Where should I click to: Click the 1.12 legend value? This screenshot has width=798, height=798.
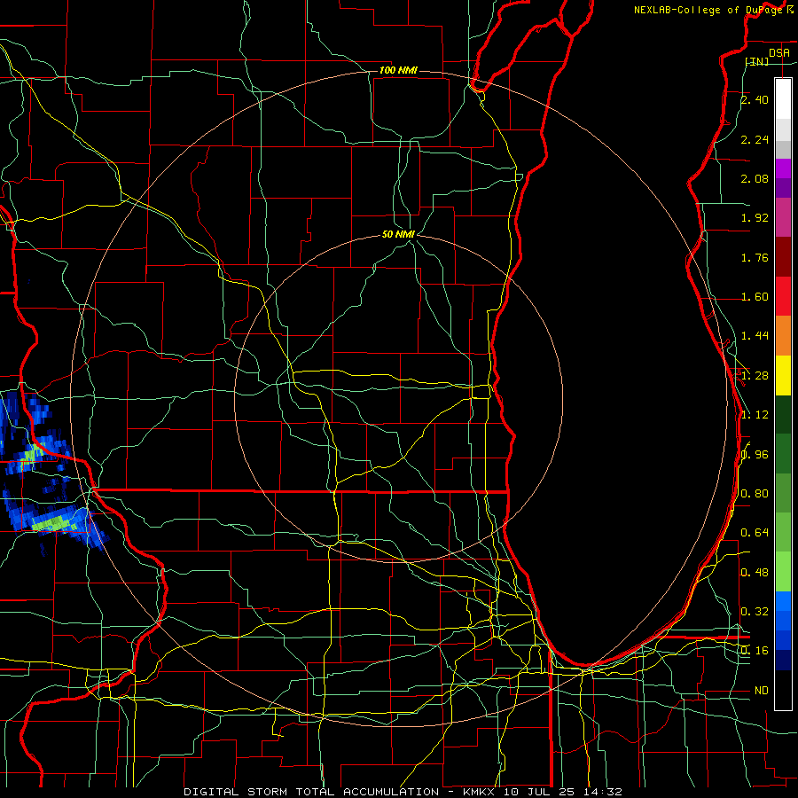pyautogui.click(x=755, y=415)
